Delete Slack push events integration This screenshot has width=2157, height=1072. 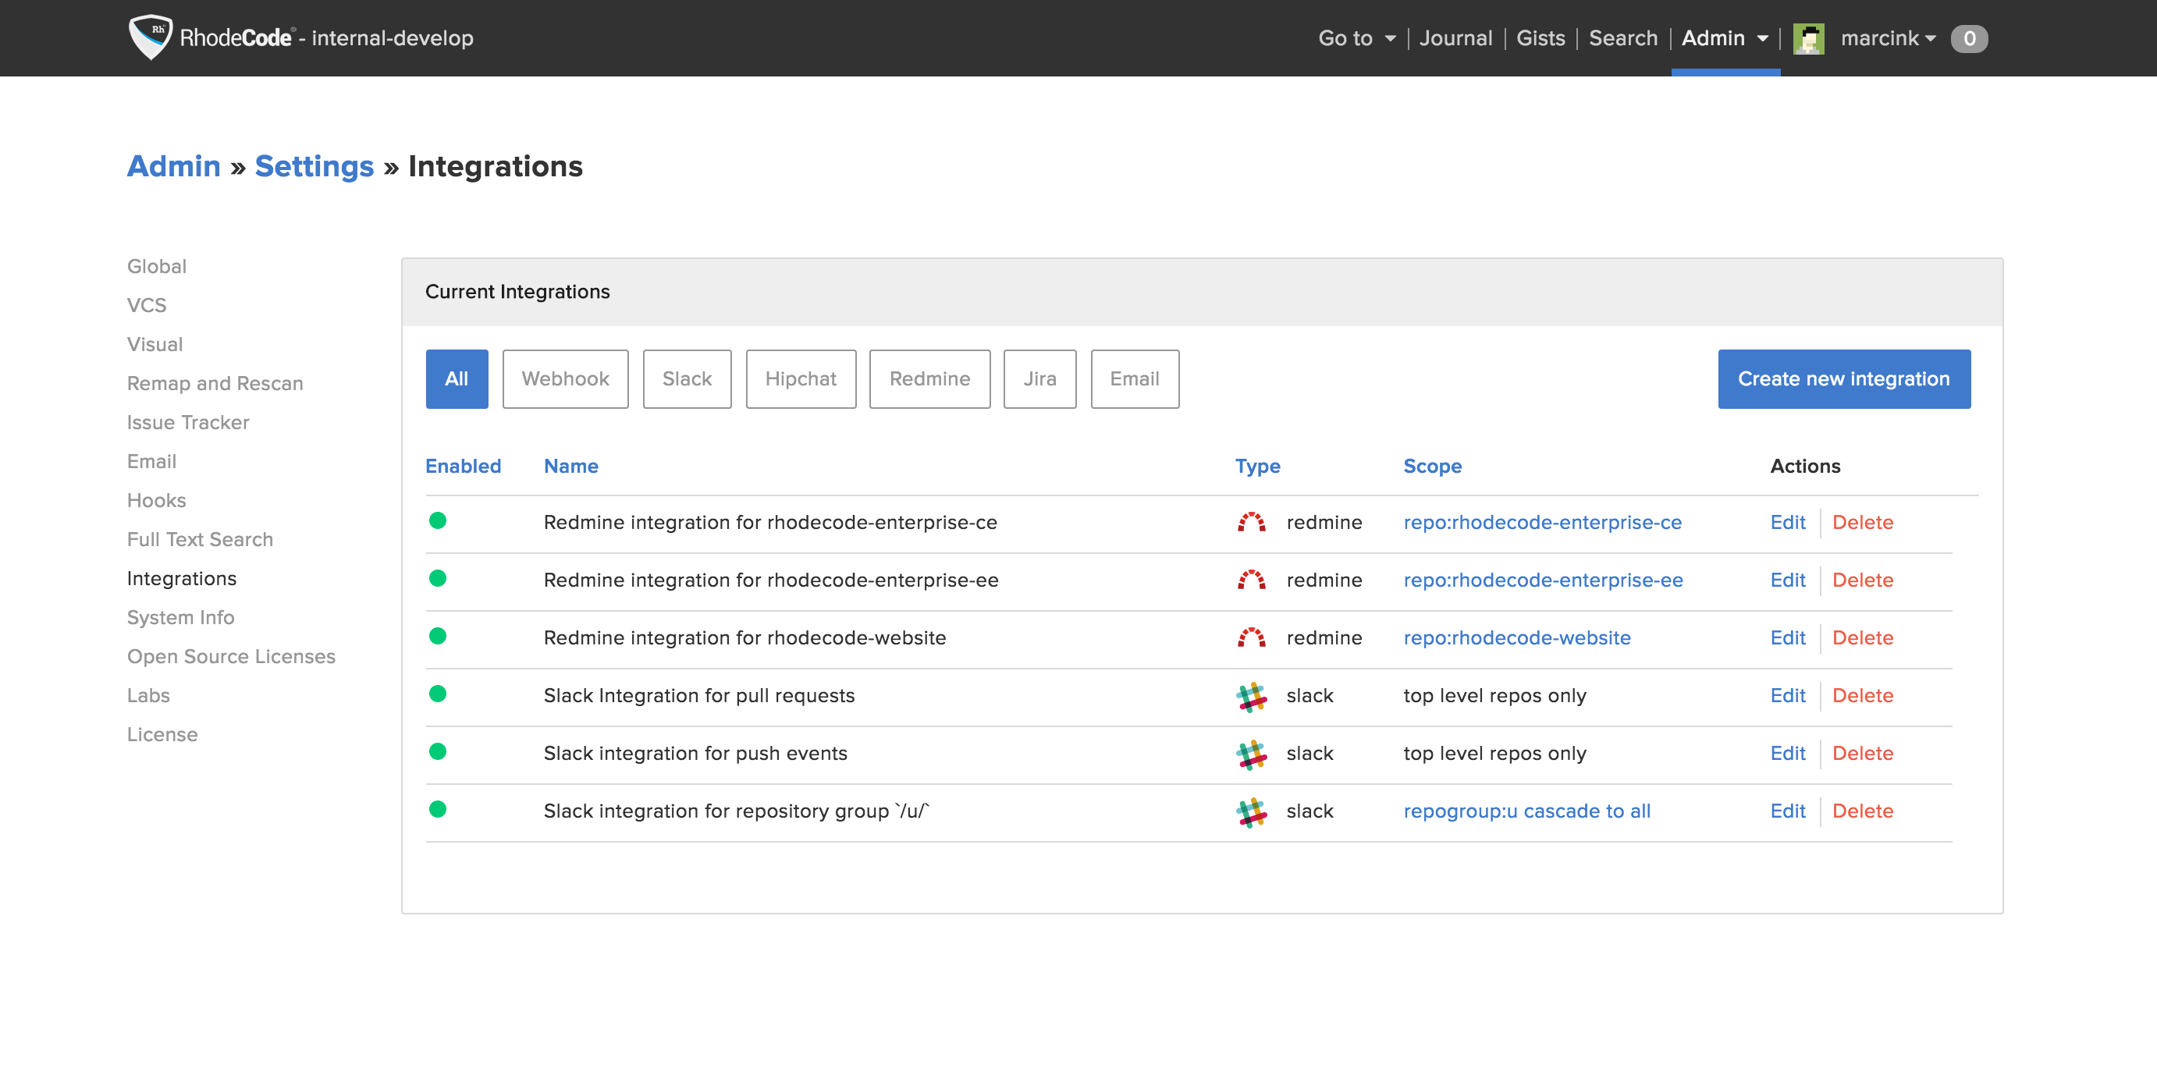(1862, 753)
